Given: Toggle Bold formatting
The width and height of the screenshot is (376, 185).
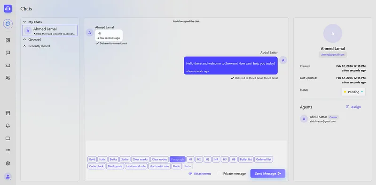Looking at the screenshot, I should [92, 159].
